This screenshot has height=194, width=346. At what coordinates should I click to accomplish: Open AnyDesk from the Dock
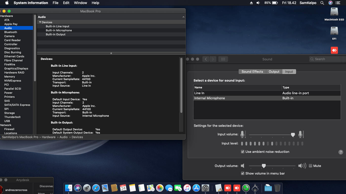pos(228,188)
